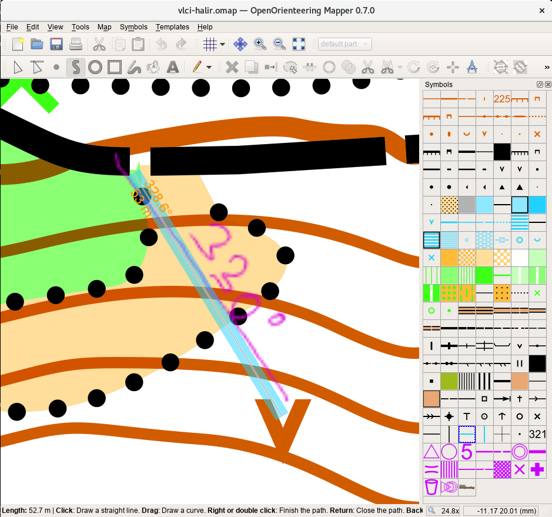Open the File menu

12,27
